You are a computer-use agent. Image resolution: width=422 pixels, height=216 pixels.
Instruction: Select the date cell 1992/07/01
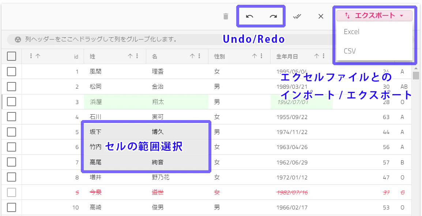(x=302, y=102)
